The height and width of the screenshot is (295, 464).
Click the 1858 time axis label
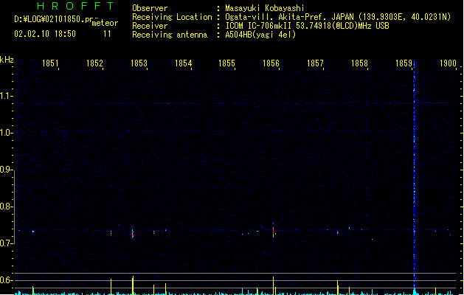click(359, 63)
